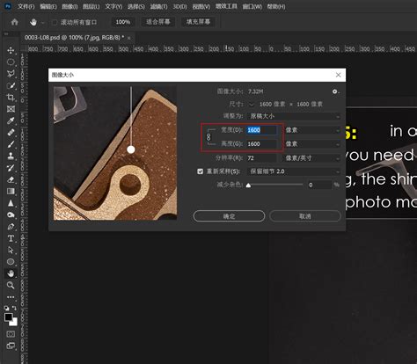This screenshot has width=417, height=364.
Task: Click the 高度(G) input field
Action: [x=261, y=144]
